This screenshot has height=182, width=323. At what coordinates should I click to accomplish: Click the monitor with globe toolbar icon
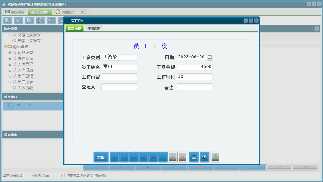pos(51,20)
